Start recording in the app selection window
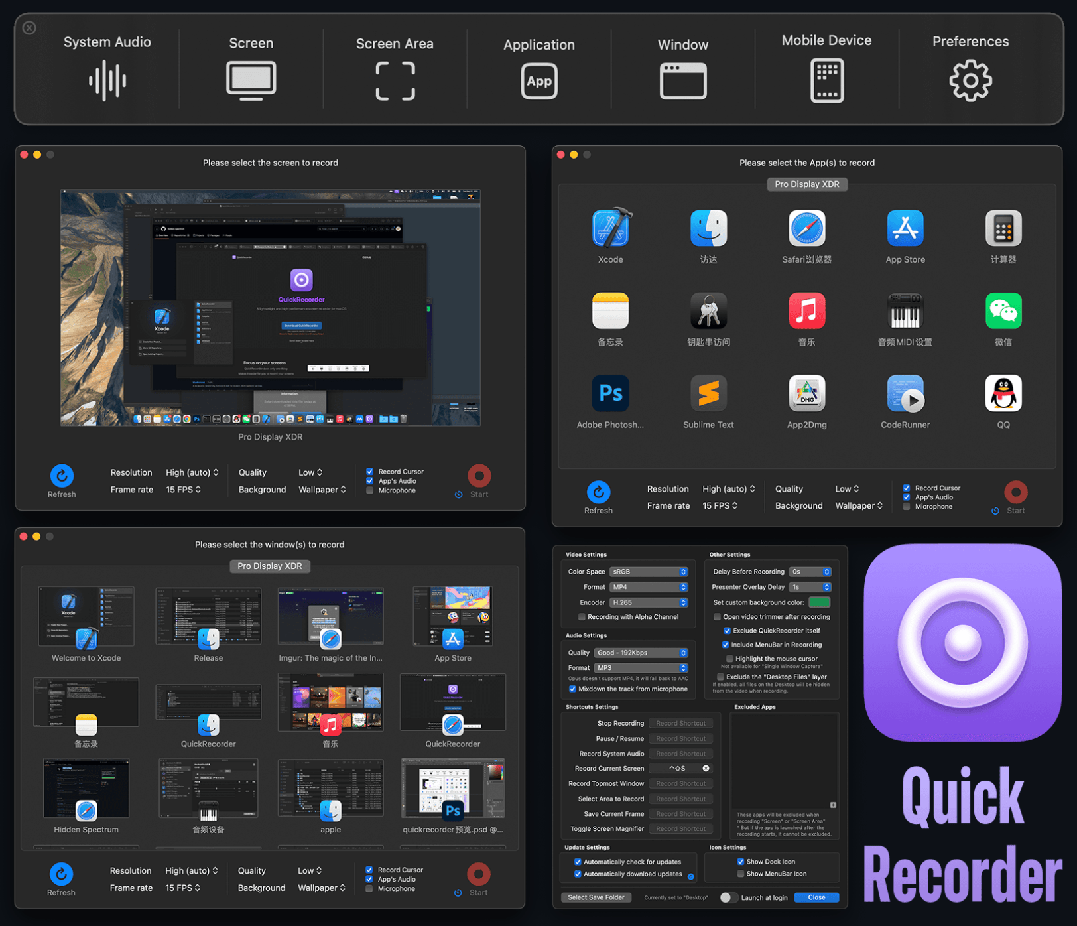Viewport: 1077px width, 926px height. [1015, 492]
